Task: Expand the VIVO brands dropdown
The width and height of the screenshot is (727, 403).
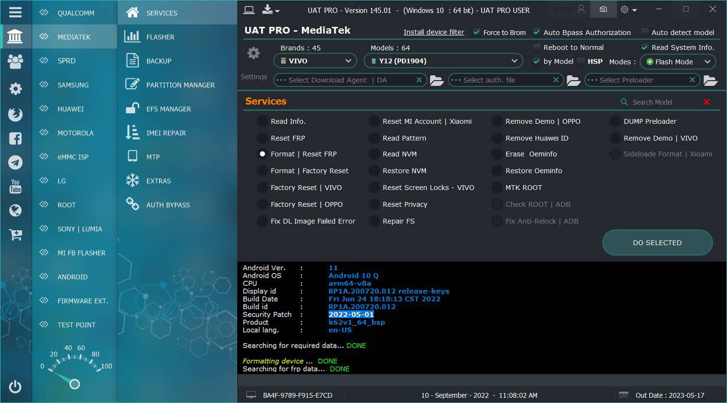Action: click(x=315, y=61)
